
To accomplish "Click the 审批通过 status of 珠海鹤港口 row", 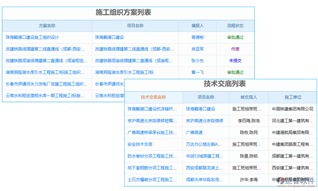I will point(235,37).
